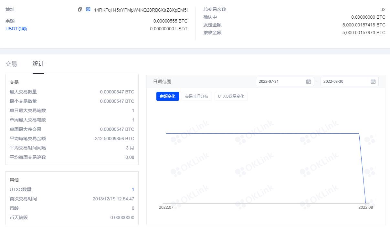Click the 2022.08 axis label
390x231 pixels.
[367, 207]
